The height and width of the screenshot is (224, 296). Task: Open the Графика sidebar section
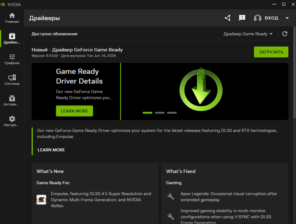pos(12,59)
